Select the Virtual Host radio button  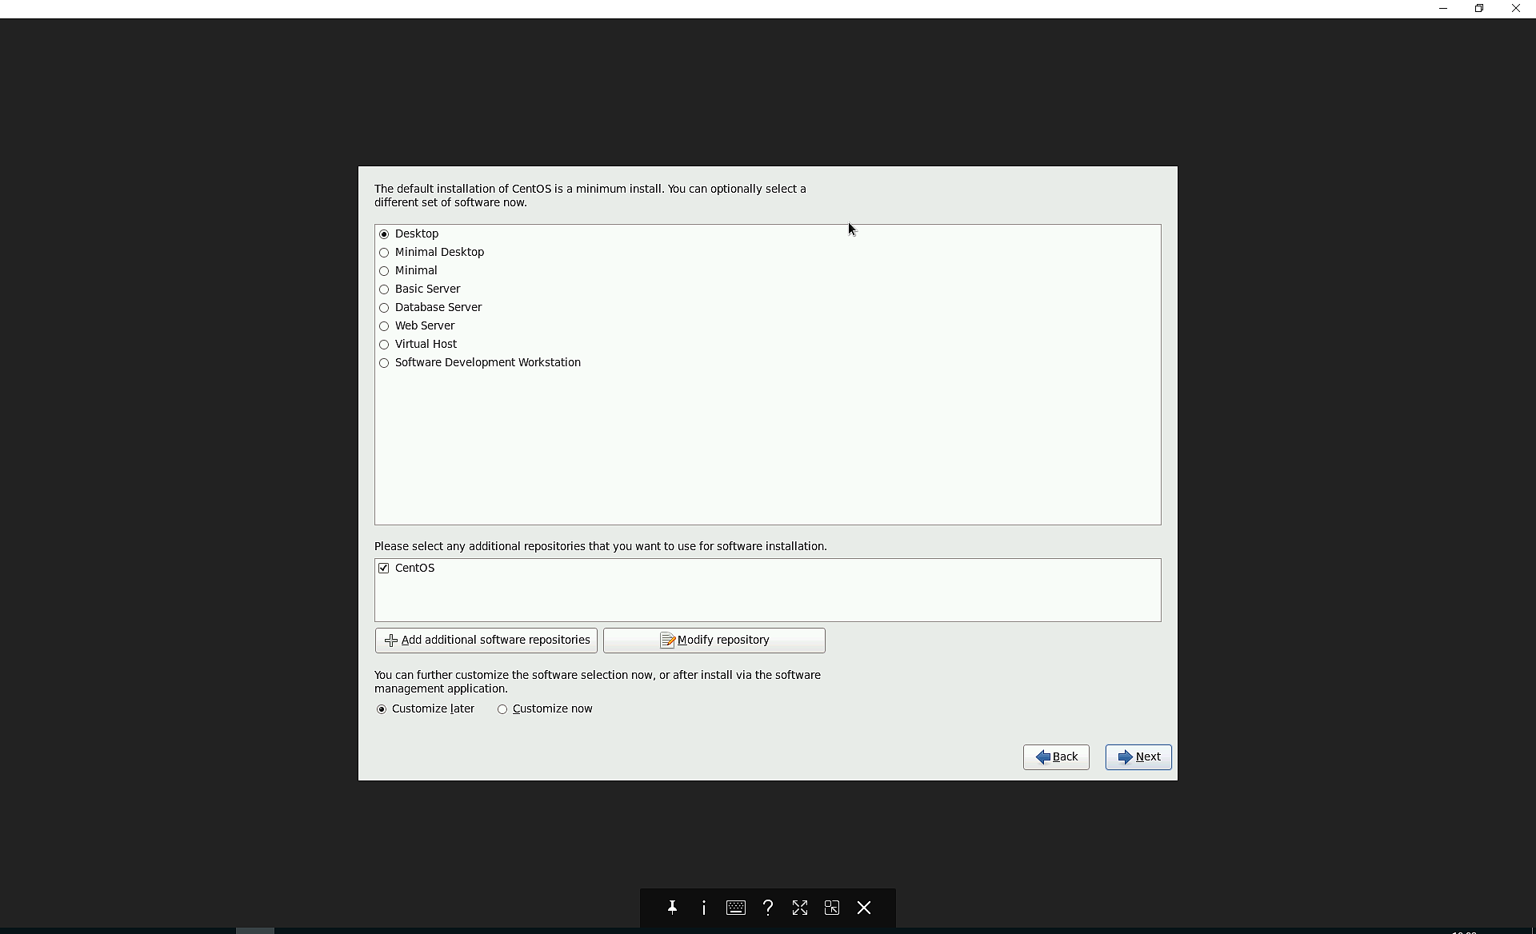click(385, 345)
